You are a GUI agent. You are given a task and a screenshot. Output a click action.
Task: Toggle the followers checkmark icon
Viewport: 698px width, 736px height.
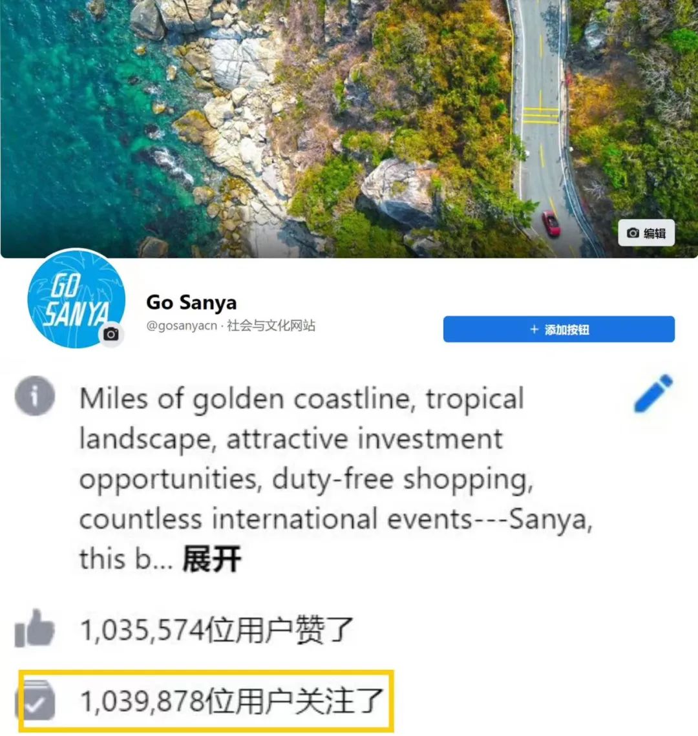coord(36,700)
